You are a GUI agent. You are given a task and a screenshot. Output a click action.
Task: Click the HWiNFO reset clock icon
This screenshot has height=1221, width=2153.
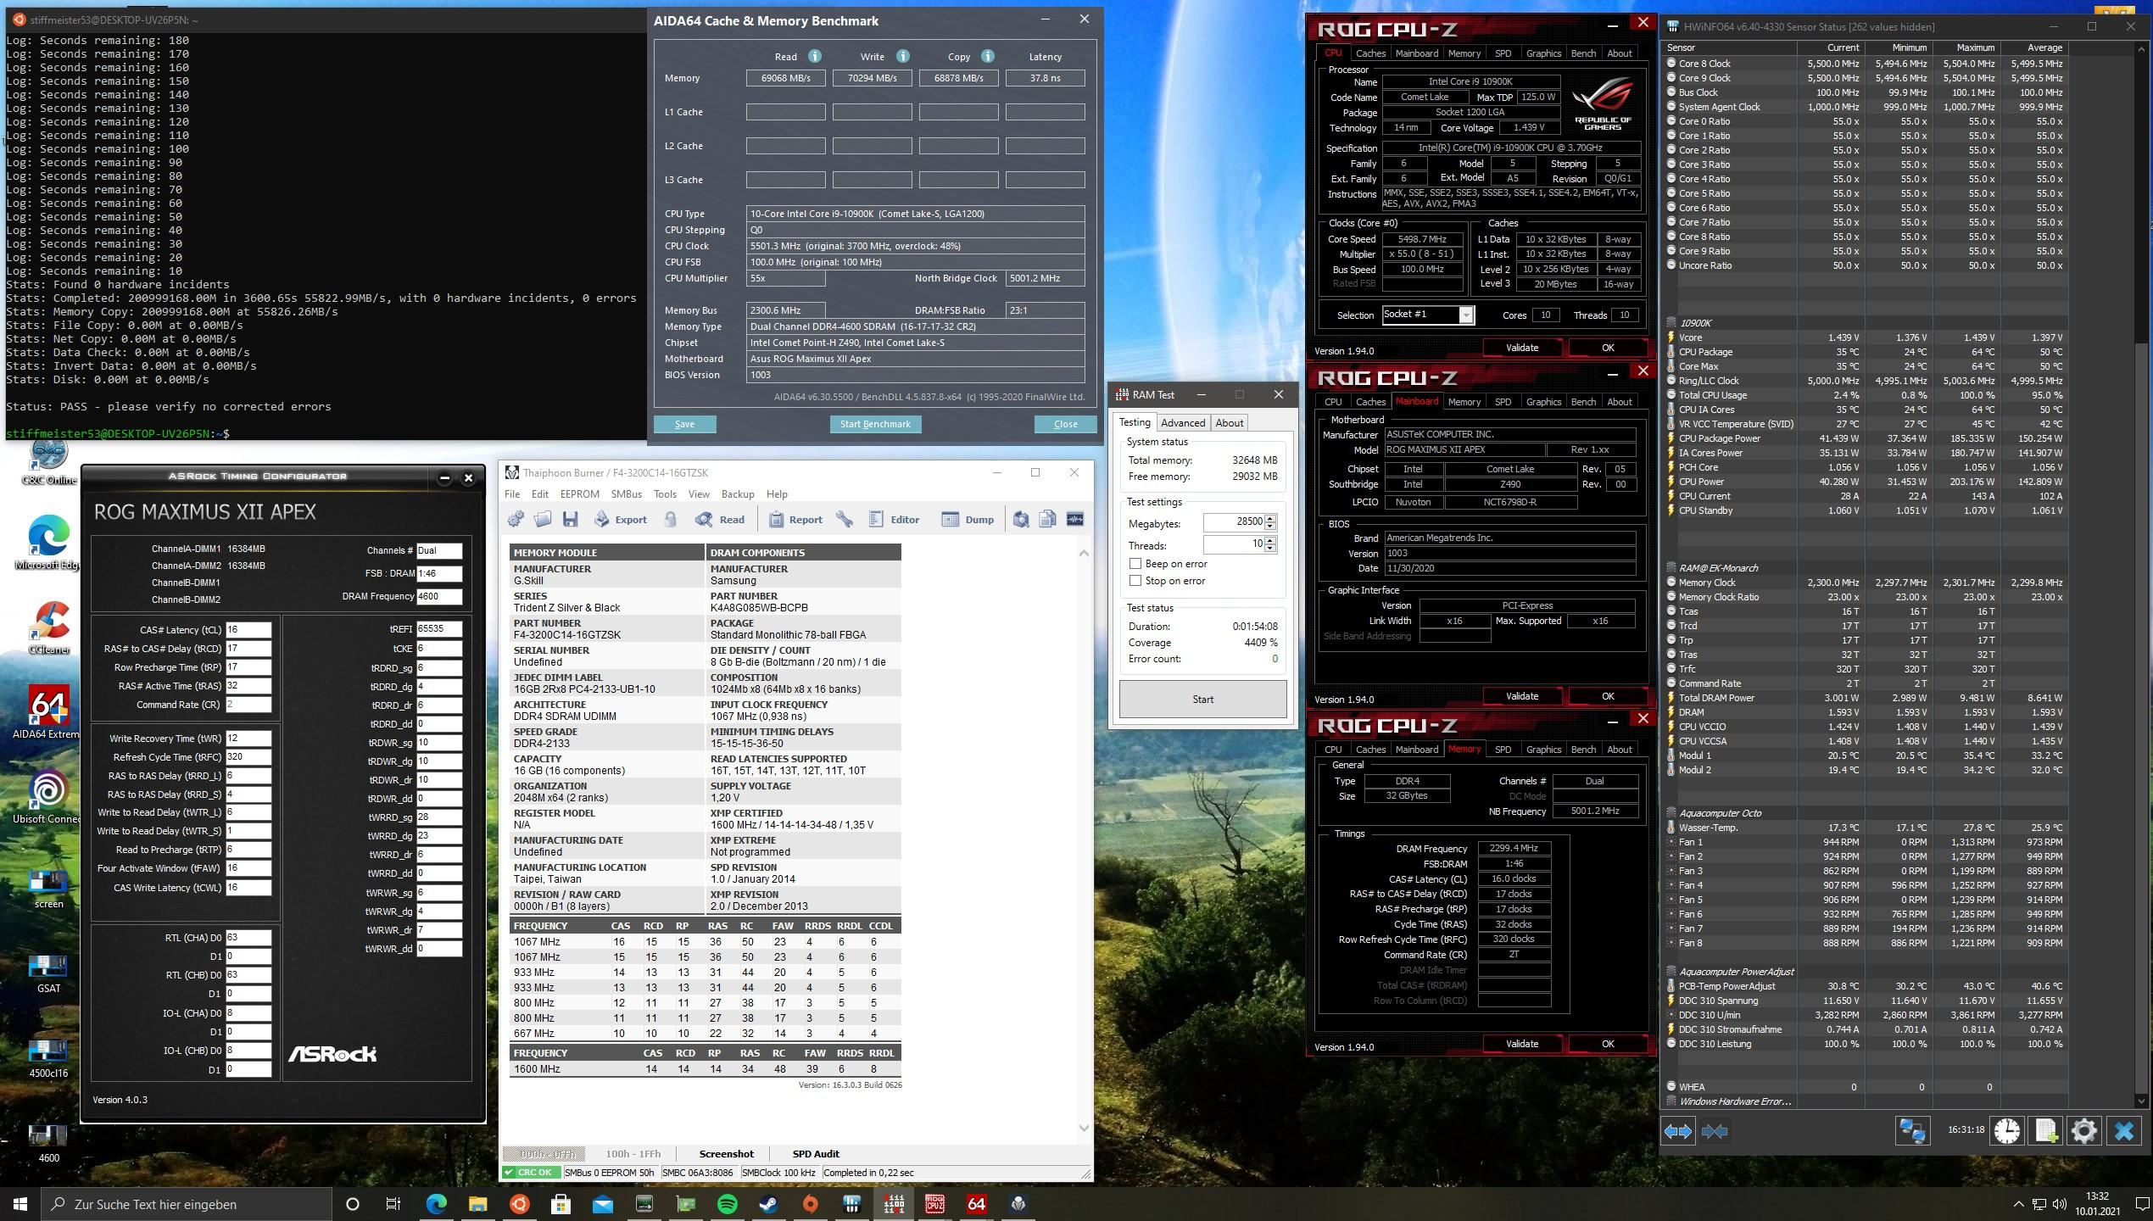tap(2006, 1130)
